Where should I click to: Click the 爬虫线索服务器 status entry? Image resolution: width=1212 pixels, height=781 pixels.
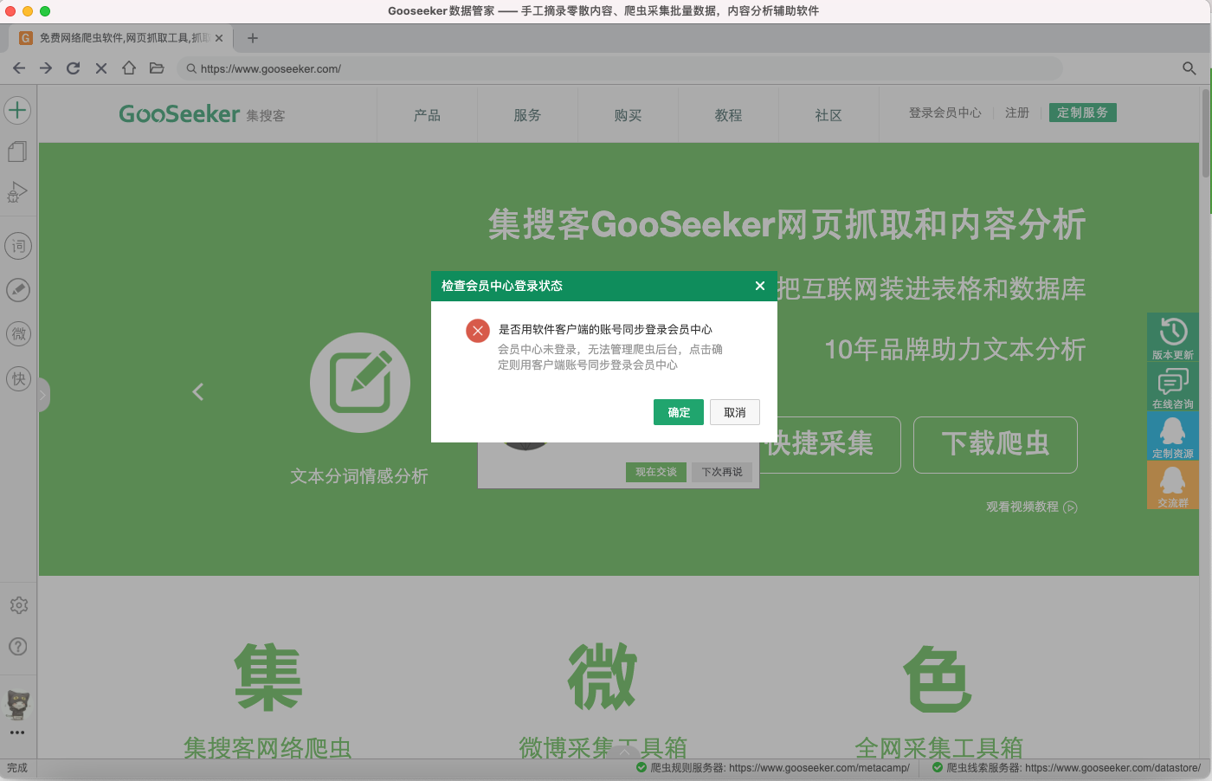tap(1067, 768)
